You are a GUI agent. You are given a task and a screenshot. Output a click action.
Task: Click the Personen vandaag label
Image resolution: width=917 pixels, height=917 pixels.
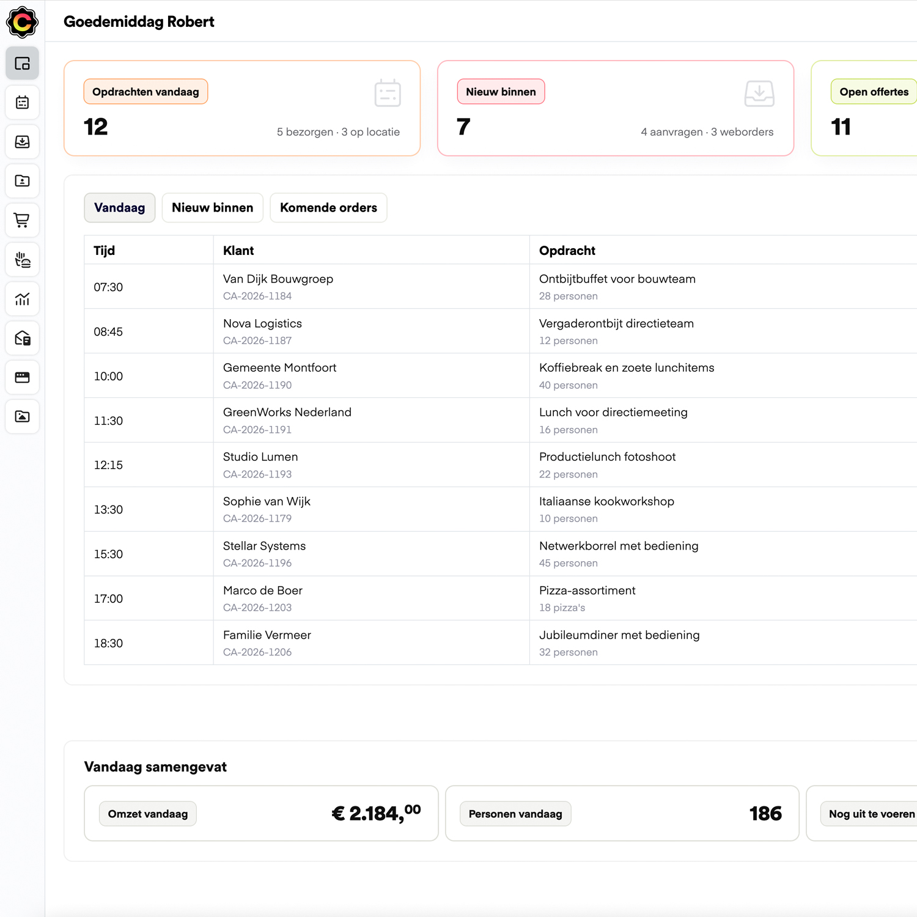pyautogui.click(x=515, y=814)
